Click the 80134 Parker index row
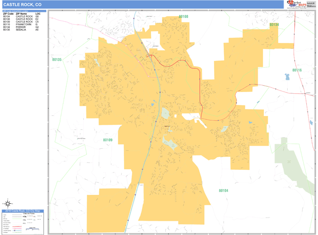 pyautogui.click(x=21, y=27)
